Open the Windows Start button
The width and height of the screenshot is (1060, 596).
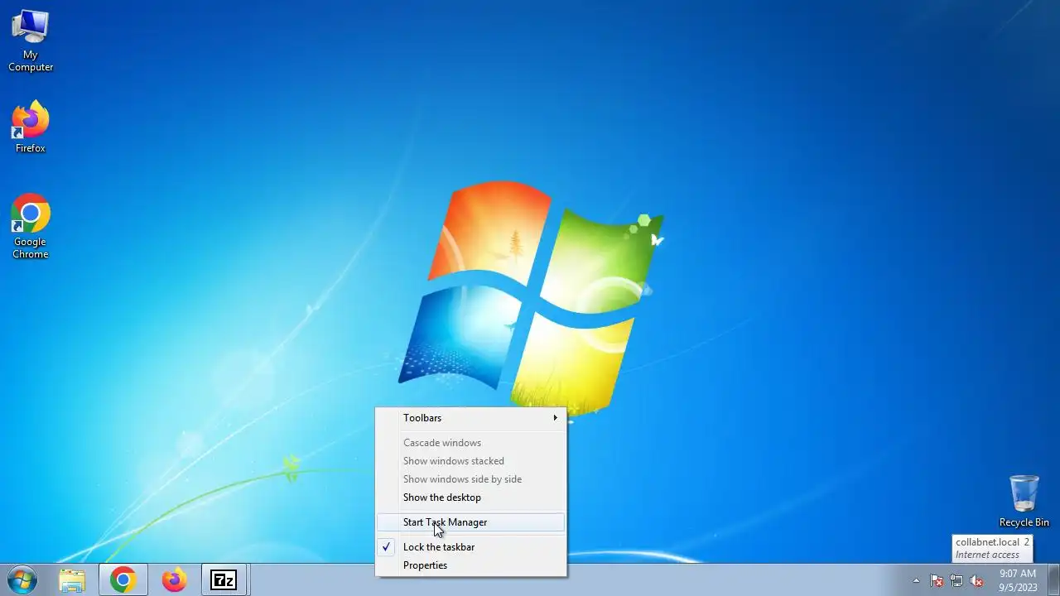22,579
